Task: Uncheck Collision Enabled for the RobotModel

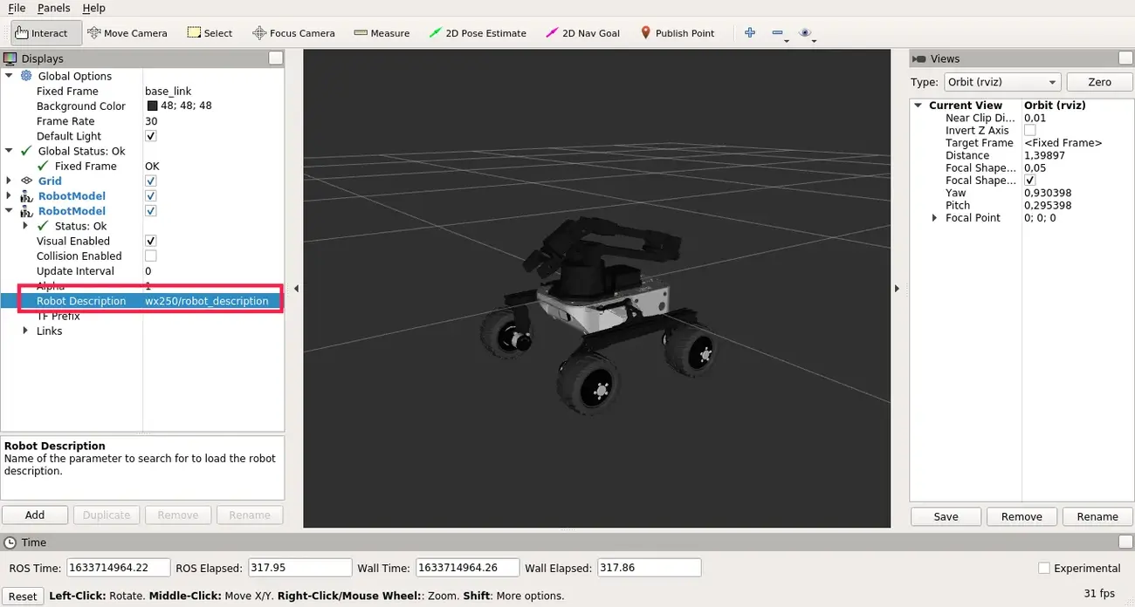Action: pos(150,256)
